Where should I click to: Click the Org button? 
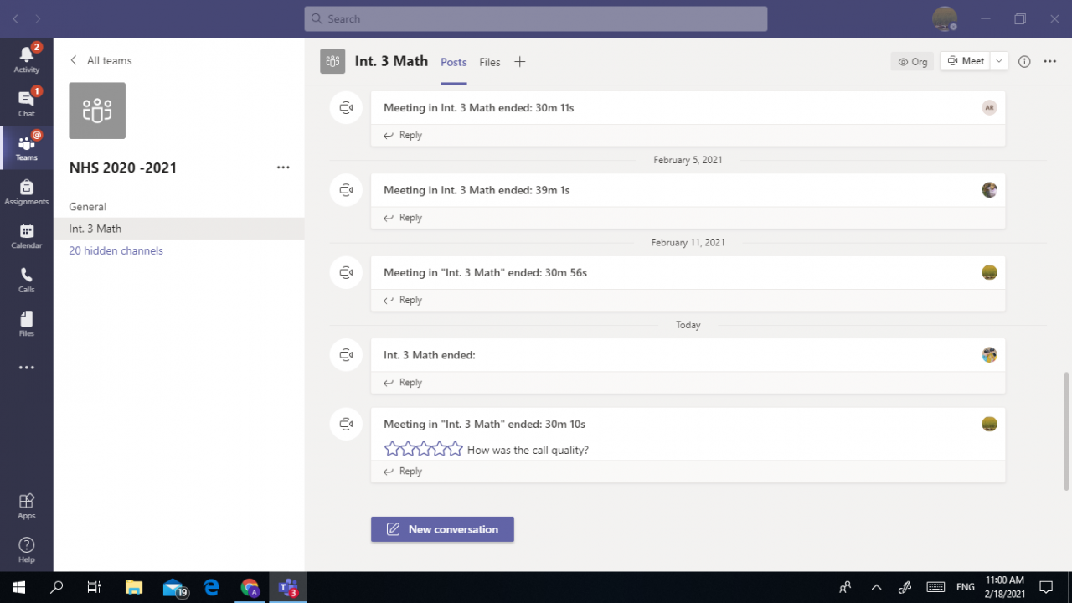912,62
